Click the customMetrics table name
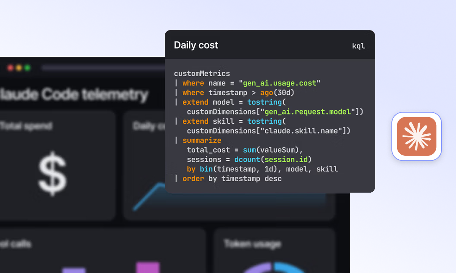 tap(202, 74)
